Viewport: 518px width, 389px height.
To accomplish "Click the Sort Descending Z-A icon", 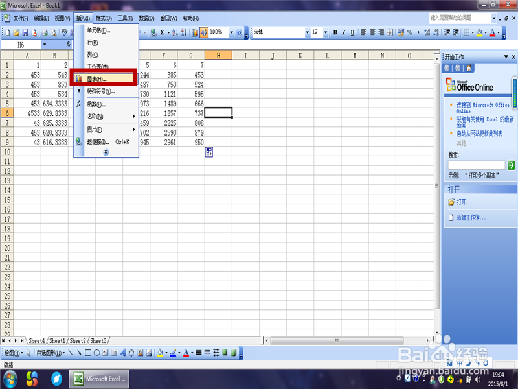I will click(184, 32).
